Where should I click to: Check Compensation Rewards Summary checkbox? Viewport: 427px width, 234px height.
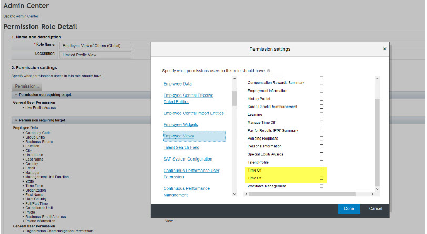coord(321,82)
